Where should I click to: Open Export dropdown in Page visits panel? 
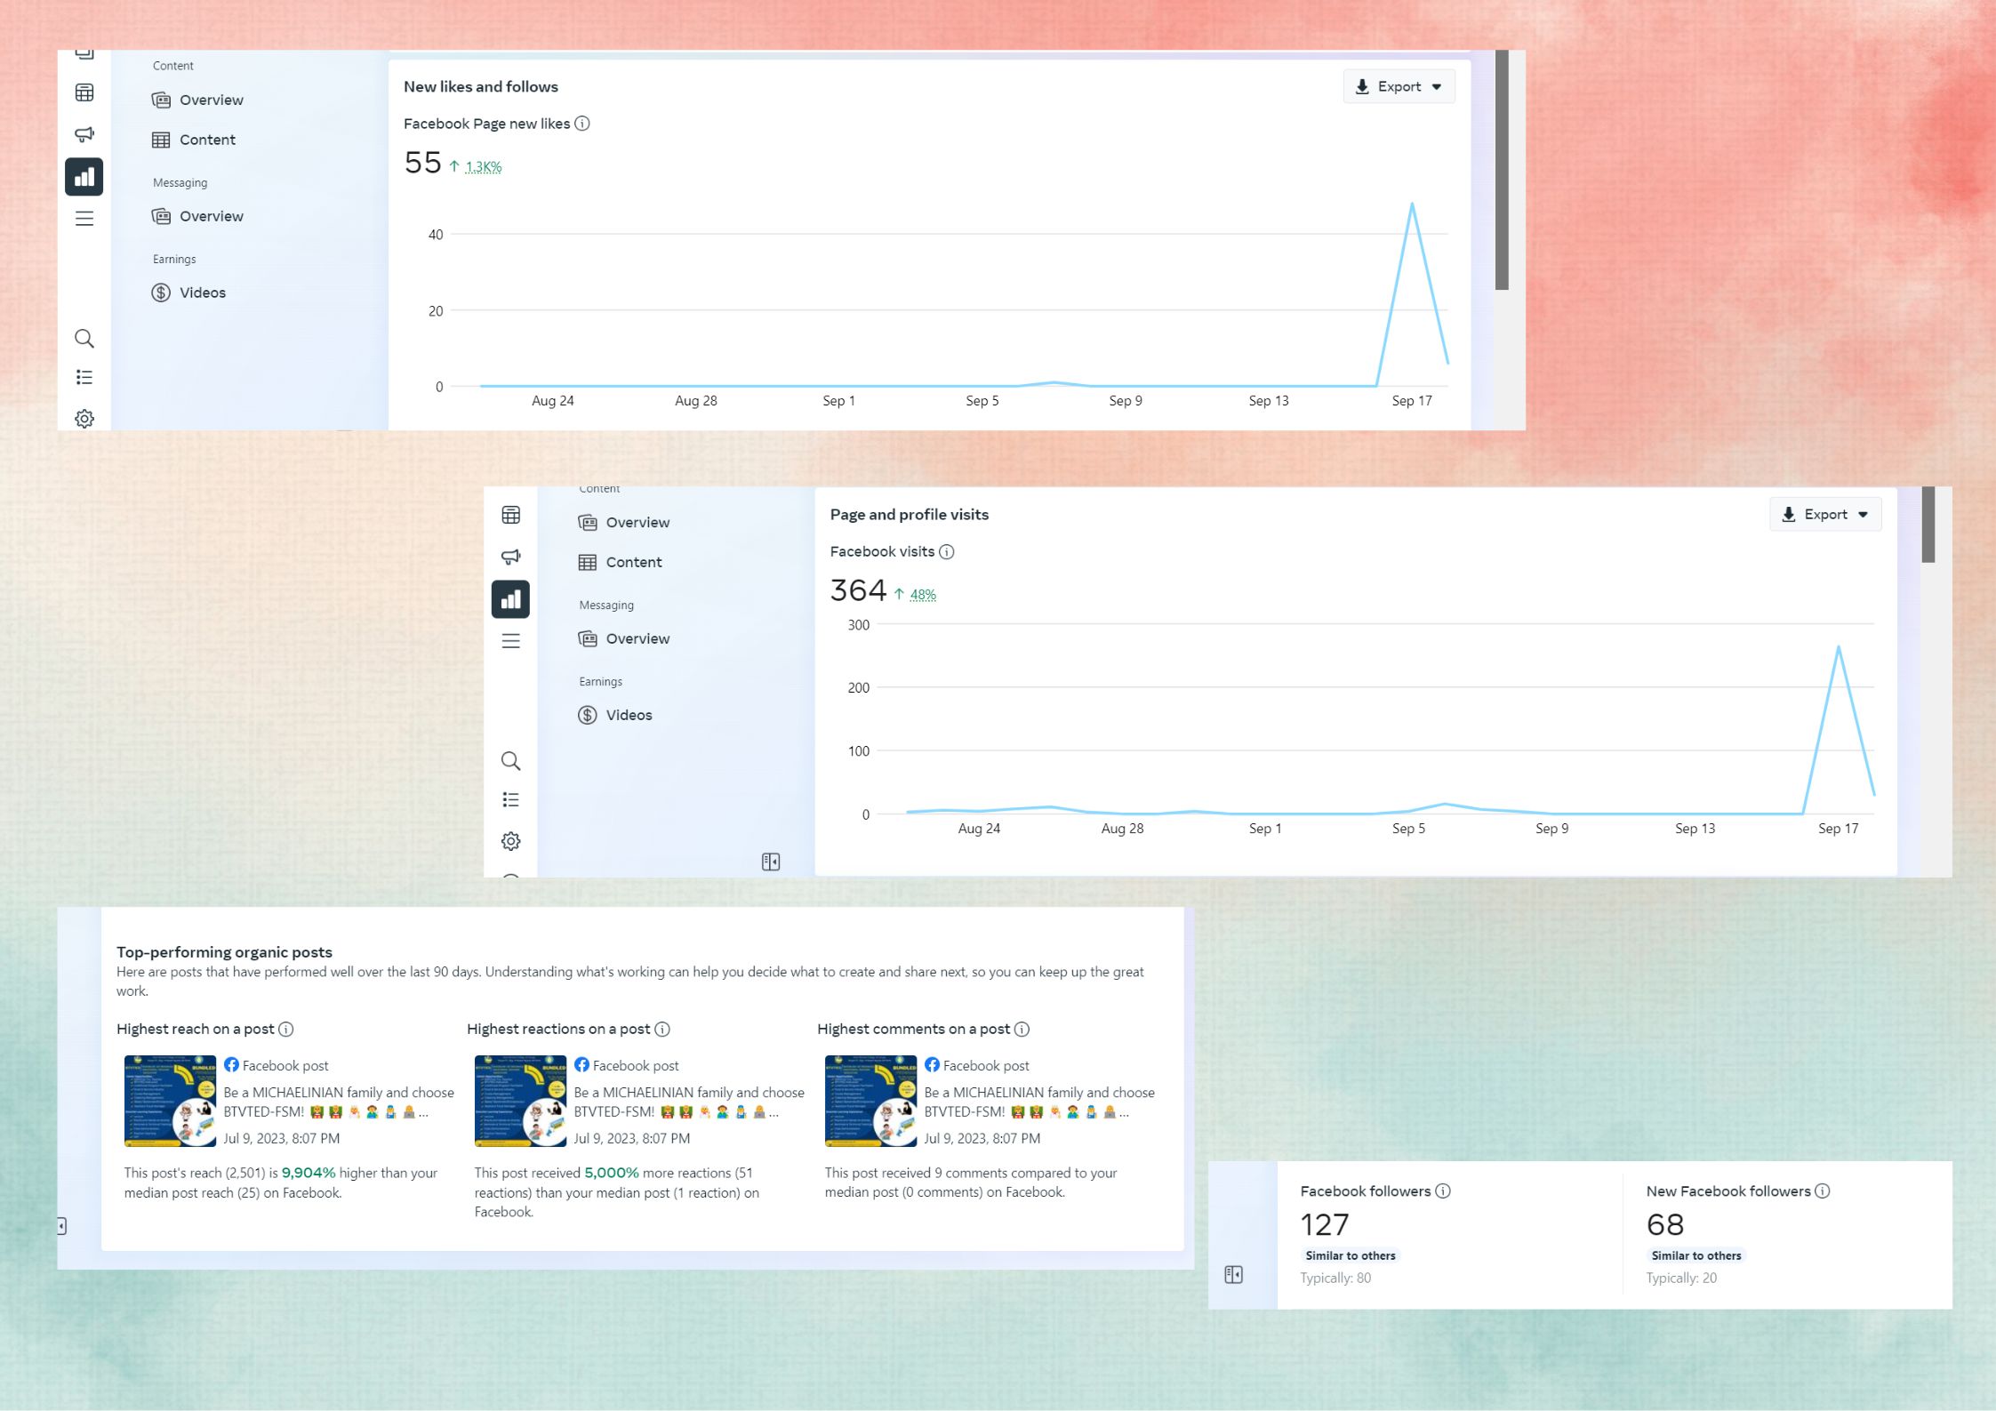point(1825,515)
